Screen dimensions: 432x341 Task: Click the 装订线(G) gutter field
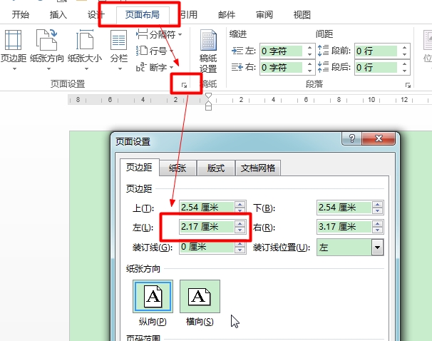[207, 246]
